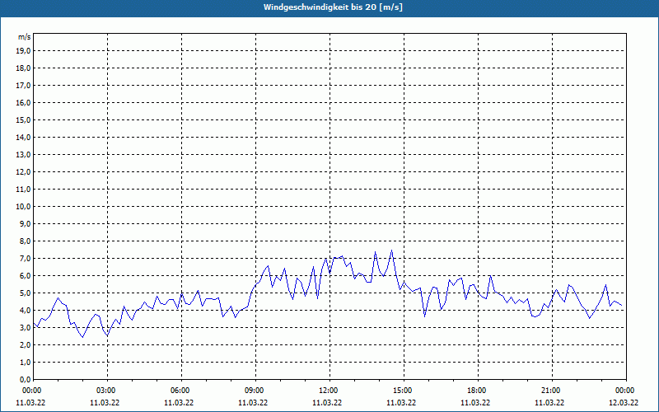Select the 1,0 y-axis label
659x412 pixels.
click(26, 362)
